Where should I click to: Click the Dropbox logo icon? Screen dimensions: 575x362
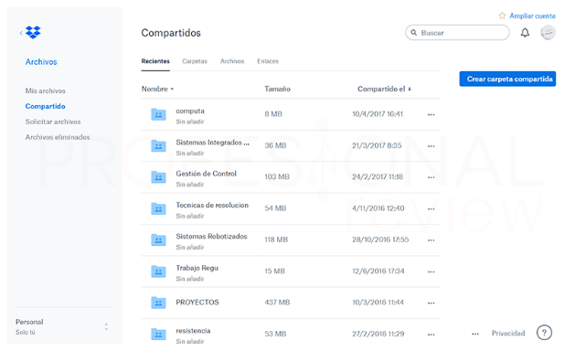click(33, 32)
